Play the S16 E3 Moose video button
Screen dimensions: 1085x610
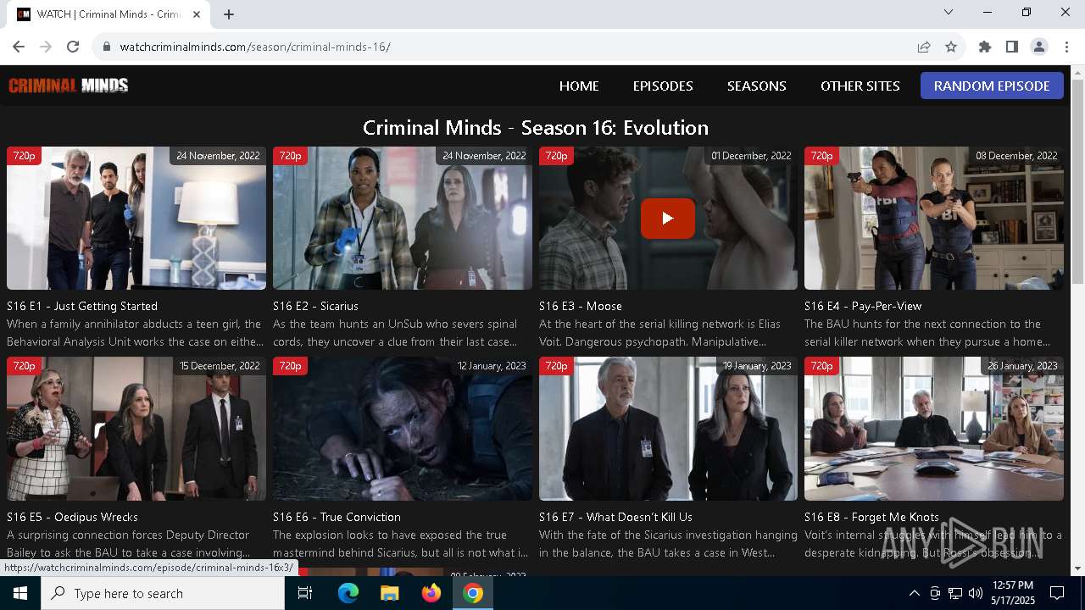coord(668,218)
